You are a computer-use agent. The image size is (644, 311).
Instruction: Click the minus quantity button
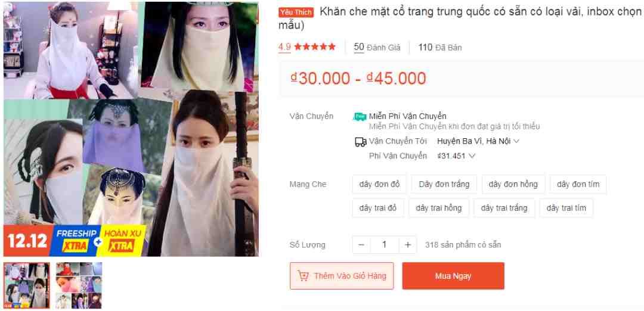[361, 245]
